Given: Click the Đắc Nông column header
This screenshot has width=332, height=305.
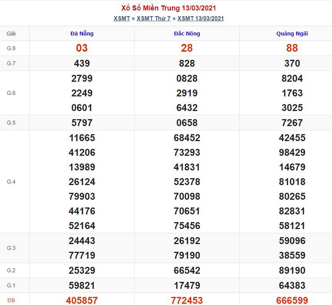Looking at the screenshot, I should pos(187,33).
